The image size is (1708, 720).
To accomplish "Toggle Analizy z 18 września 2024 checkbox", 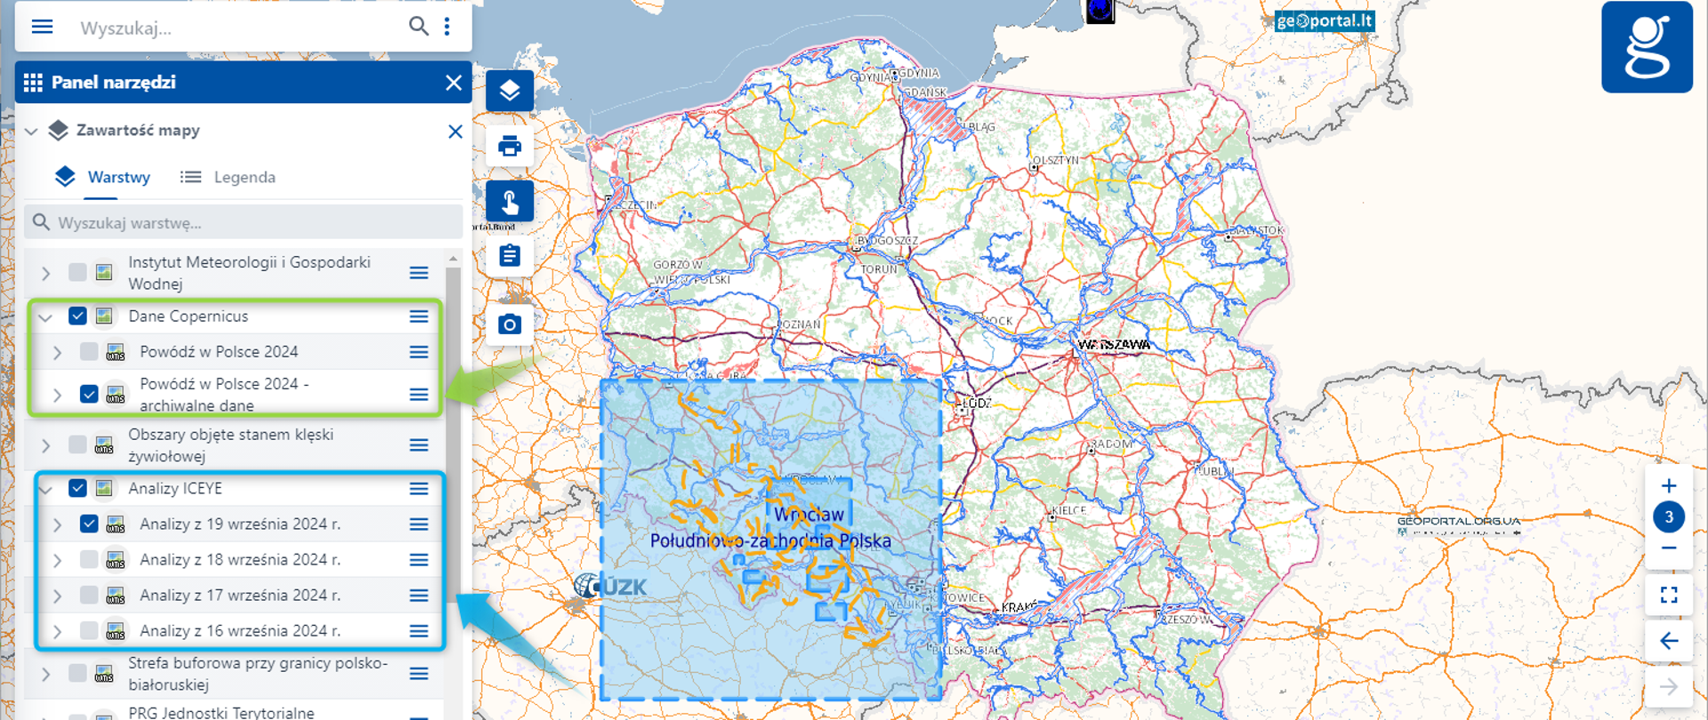I will (x=89, y=560).
